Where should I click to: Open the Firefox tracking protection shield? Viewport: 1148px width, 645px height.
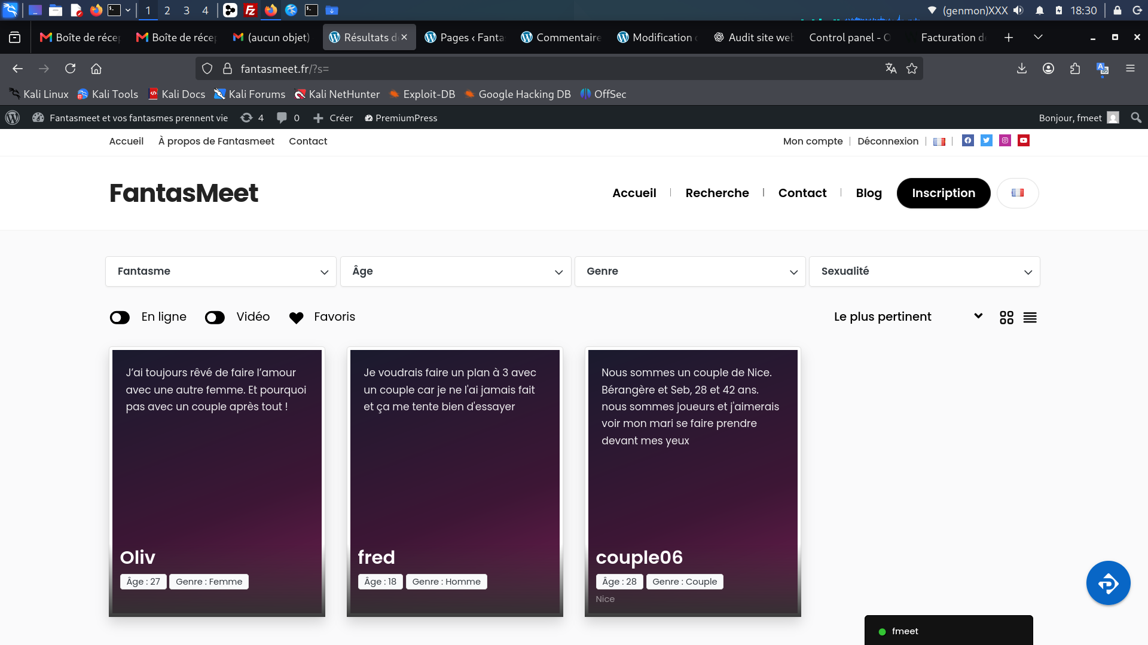[x=207, y=69]
